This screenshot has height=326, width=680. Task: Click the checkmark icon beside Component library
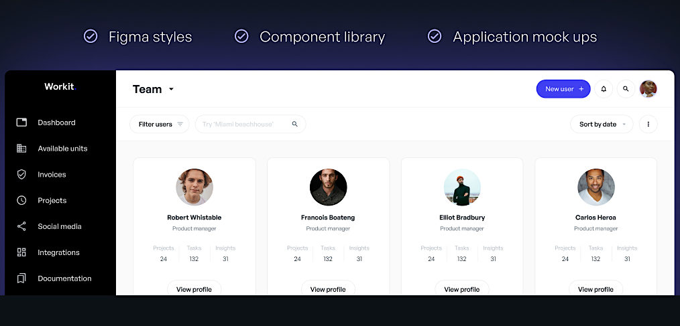[241, 36]
